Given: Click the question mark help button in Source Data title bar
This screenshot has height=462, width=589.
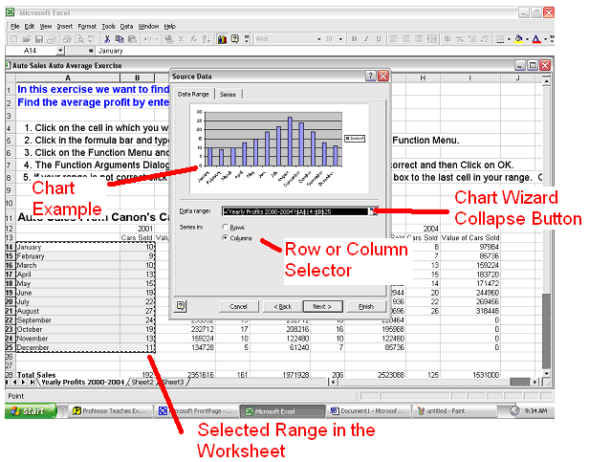Looking at the screenshot, I should (370, 77).
